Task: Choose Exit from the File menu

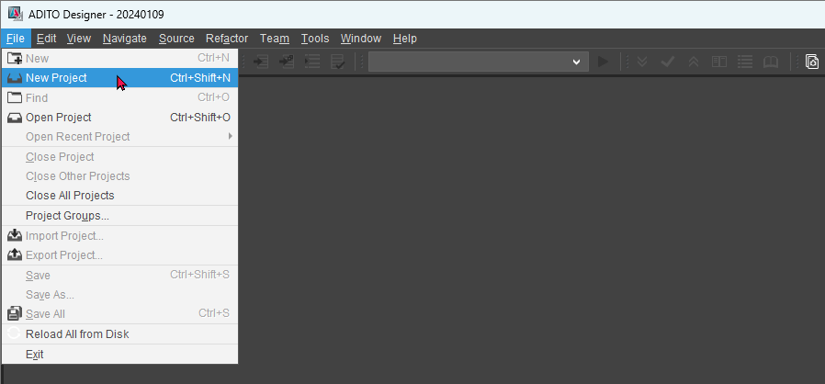Action: (x=35, y=355)
